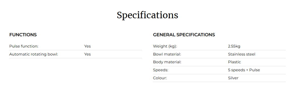Click the Specifications page heading

[x=147, y=15]
